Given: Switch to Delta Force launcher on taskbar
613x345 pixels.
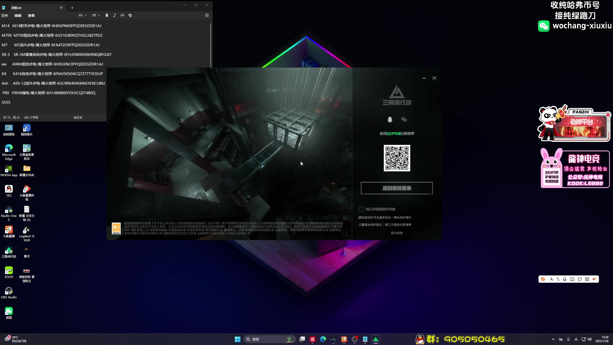Looking at the screenshot, I should [376, 339].
